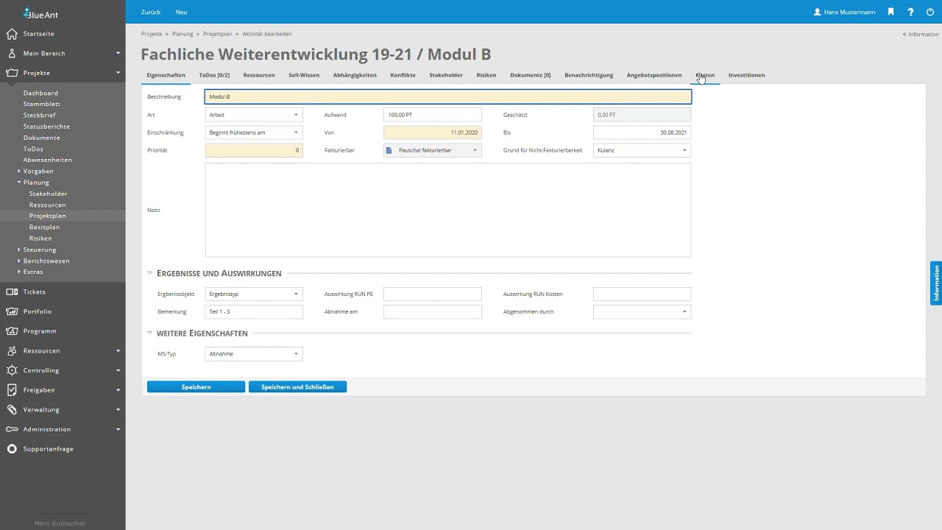Open the Supportanfrage icon

click(12, 449)
